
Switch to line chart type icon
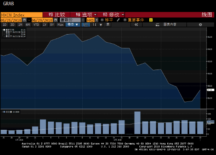tap(86, 25)
